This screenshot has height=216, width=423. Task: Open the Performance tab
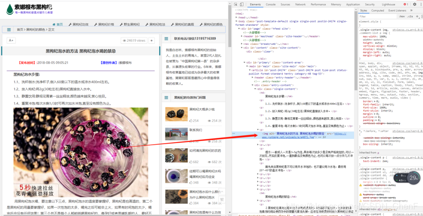(318, 4)
